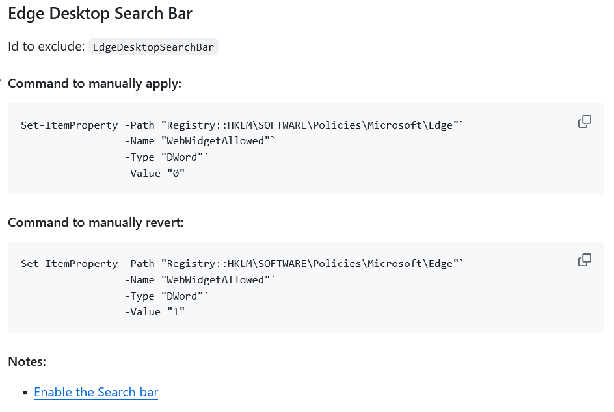614x412 pixels.
Task: Click the 'Id to exclude:' label
Action: 46,47
